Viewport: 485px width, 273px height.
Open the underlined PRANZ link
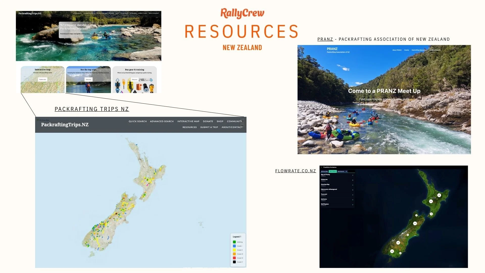pos(325,39)
